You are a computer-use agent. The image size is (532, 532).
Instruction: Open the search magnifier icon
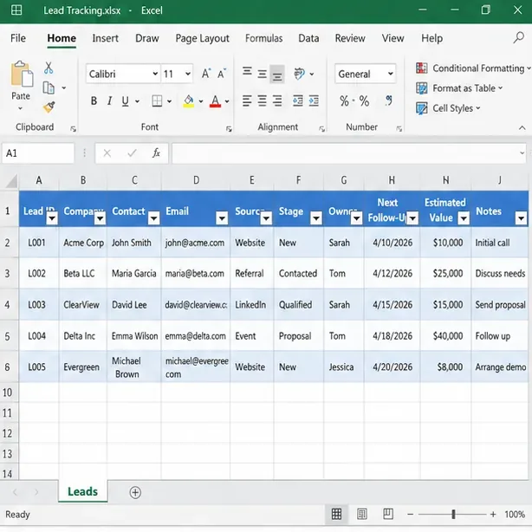pos(518,37)
